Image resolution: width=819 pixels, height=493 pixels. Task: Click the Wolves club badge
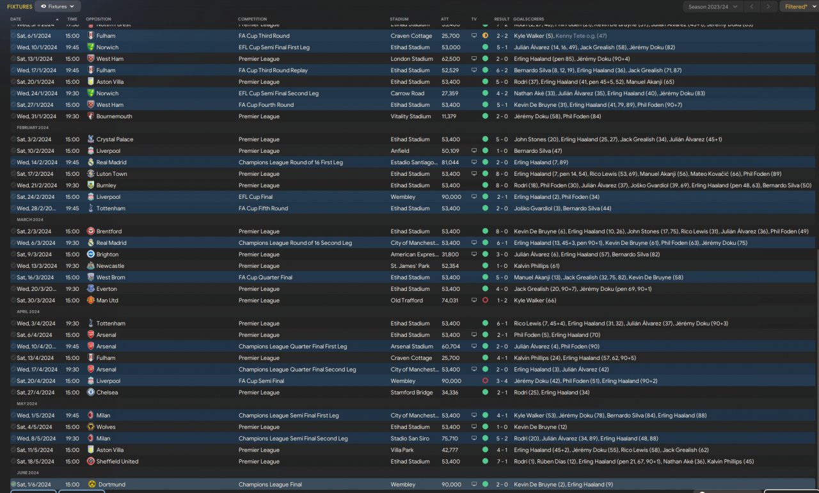coord(90,427)
